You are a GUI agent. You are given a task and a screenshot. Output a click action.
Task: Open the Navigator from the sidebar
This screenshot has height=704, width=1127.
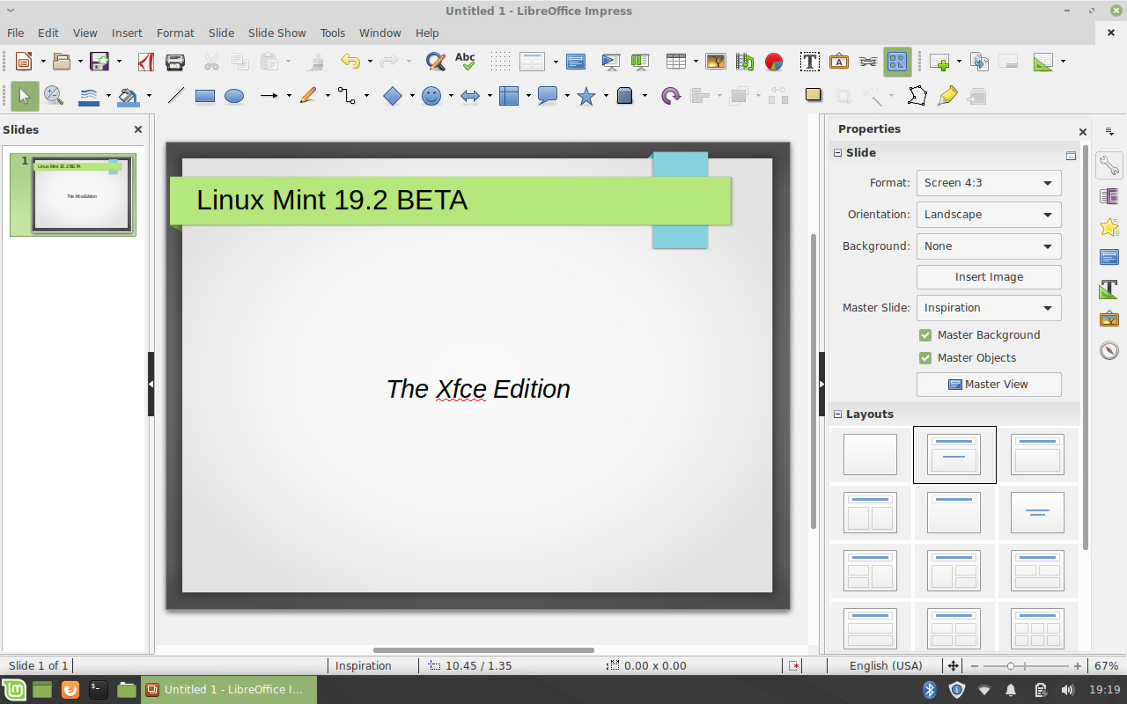pos(1109,349)
